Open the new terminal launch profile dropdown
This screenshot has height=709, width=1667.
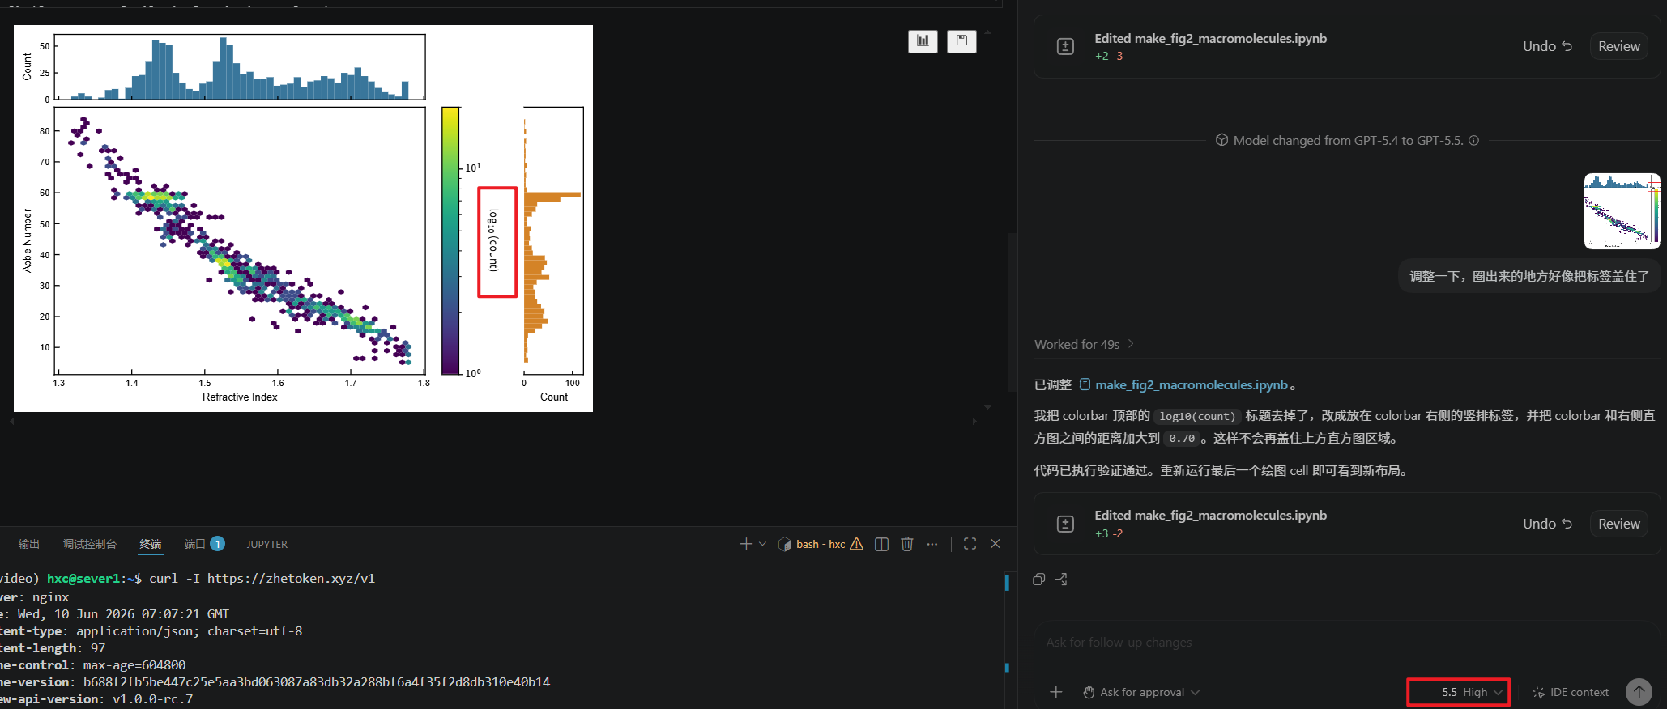pos(762,544)
